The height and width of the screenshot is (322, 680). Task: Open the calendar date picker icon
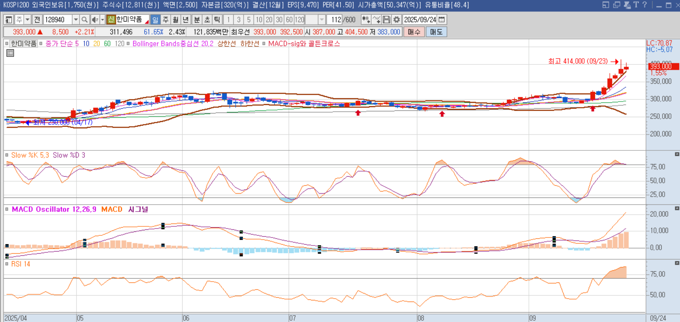coord(442,20)
